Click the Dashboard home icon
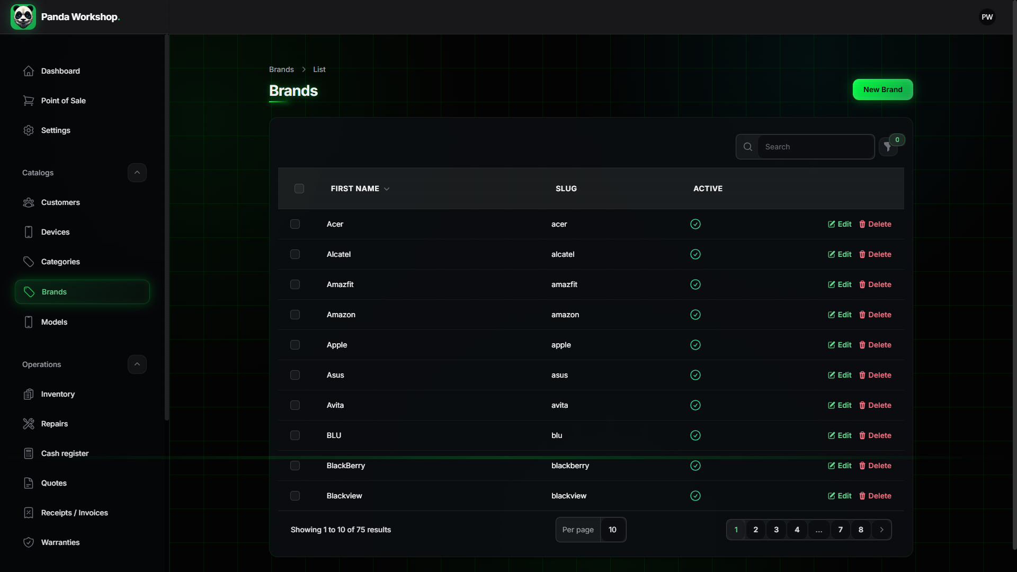Image resolution: width=1017 pixels, height=572 pixels. [x=29, y=71]
